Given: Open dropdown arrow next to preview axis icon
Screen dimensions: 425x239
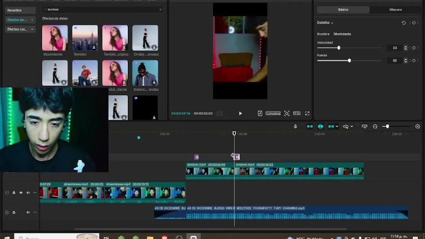Looking at the screenshot, I should coord(352,126).
